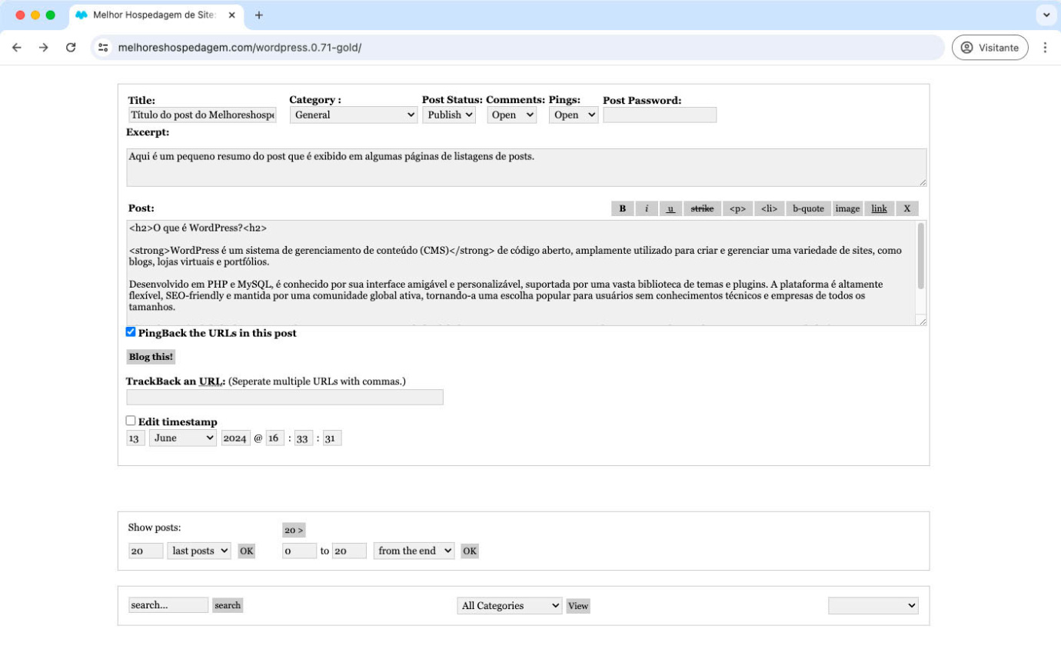Go back to the previous page
This screenshot has height=646, width=1061.
[17, 48]
